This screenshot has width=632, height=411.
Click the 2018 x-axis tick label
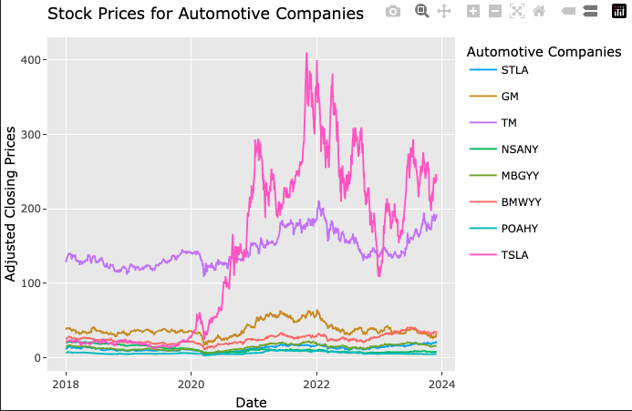tap(66, 385)
